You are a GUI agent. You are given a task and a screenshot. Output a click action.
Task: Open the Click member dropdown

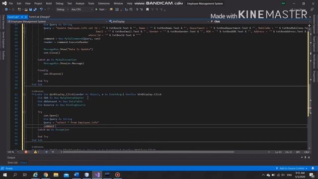point(260,21)
